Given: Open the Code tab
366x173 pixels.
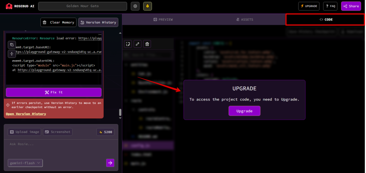Looking at the screenshot, I should coord(325,20).
